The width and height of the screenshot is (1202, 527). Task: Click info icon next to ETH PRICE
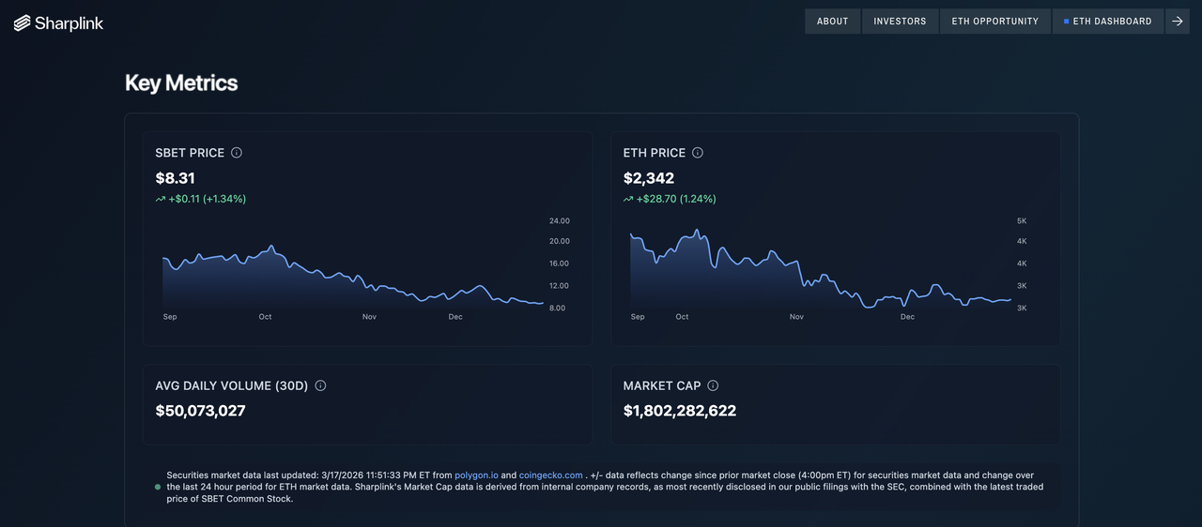pyautogui.click(x=698, y=153)
